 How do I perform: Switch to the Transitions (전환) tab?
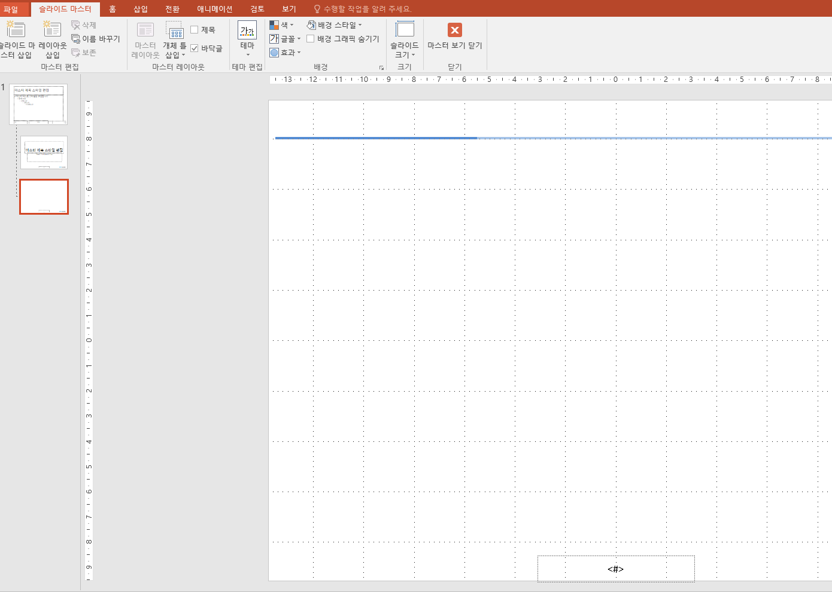(172, 9)
